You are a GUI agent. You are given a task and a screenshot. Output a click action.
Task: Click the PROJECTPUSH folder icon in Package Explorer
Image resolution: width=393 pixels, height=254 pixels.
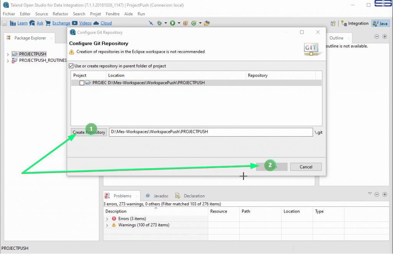tap(15, 54)
